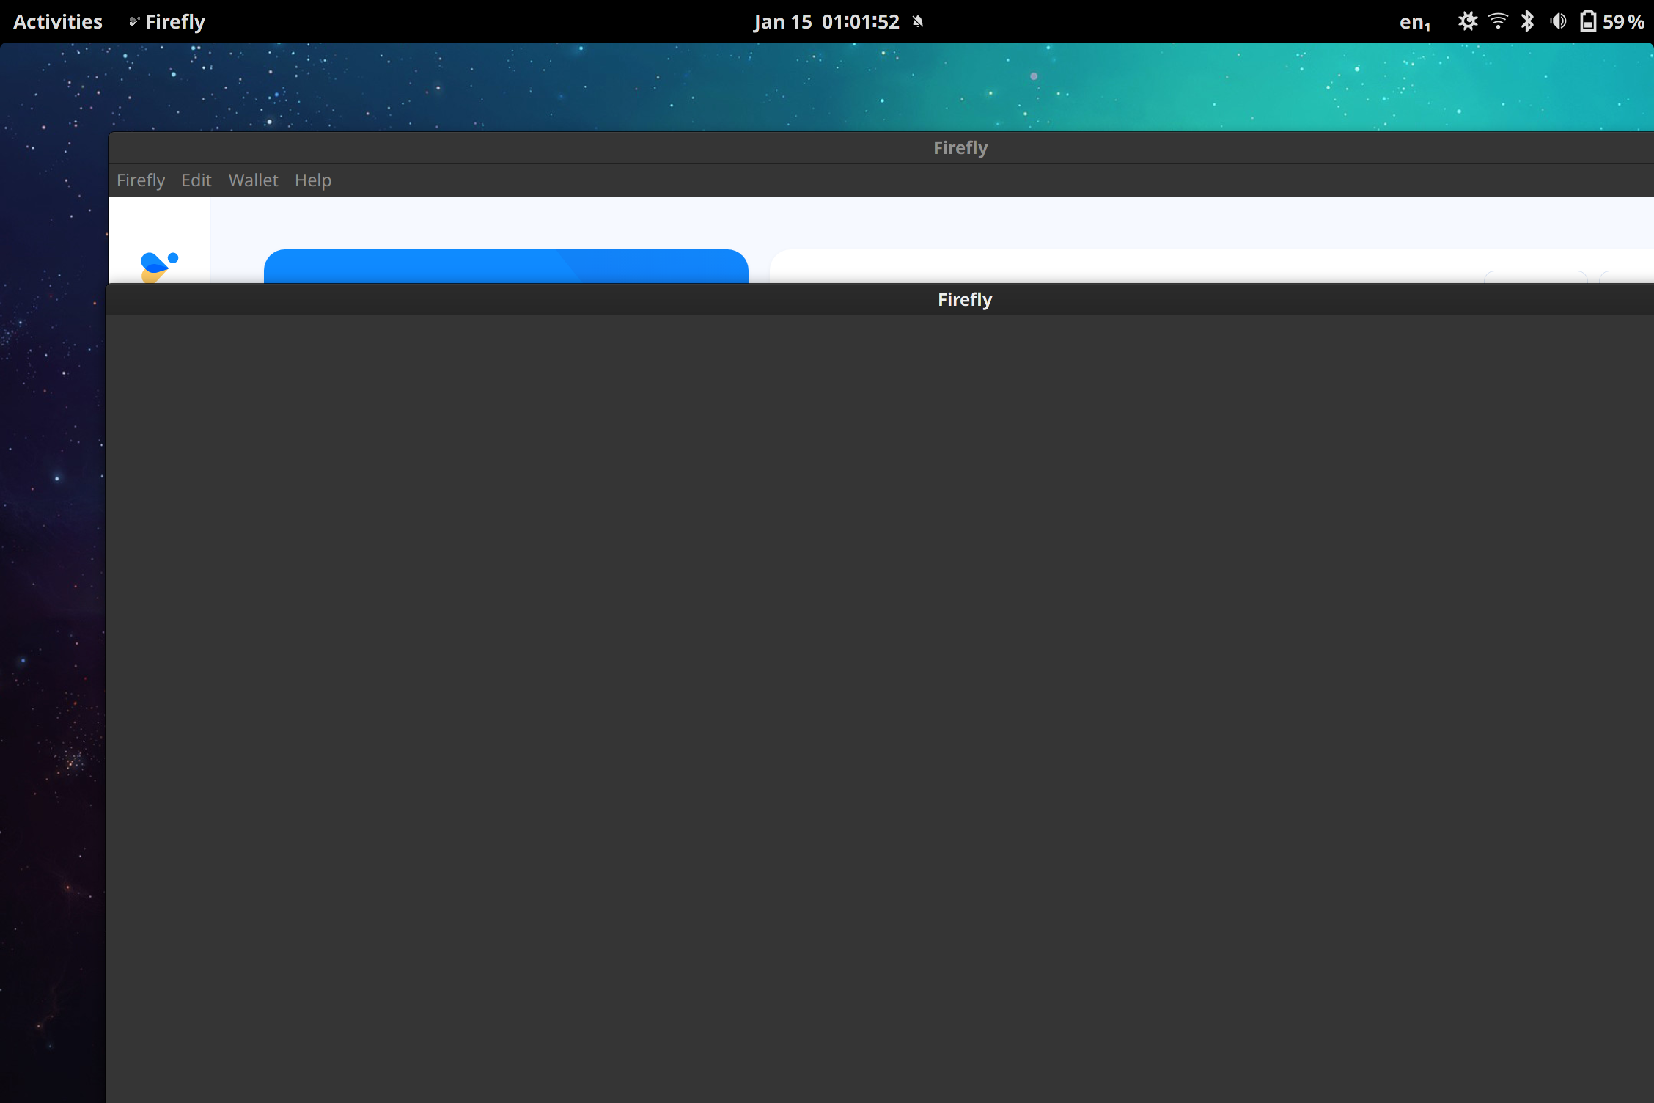Expand the en1 keyboard layout selector
1654x1103 pixels.
(1414, 21)
